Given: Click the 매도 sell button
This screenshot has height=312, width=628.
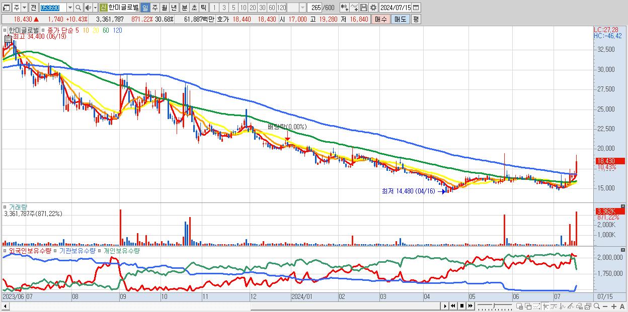Looking at the screenshot, I should (x=400, y=19).
